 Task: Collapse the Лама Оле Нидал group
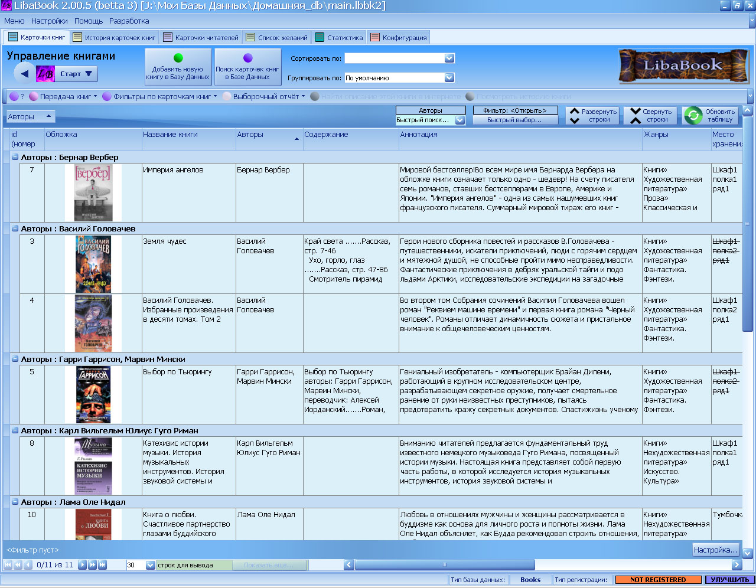(15, 502)
